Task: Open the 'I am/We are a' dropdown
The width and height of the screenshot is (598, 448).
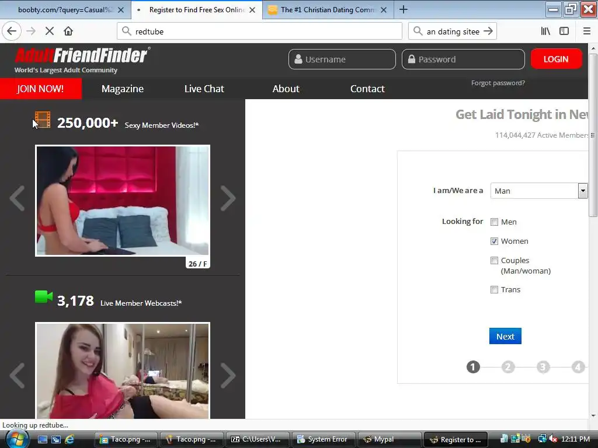Action: [x=539, y=191]
